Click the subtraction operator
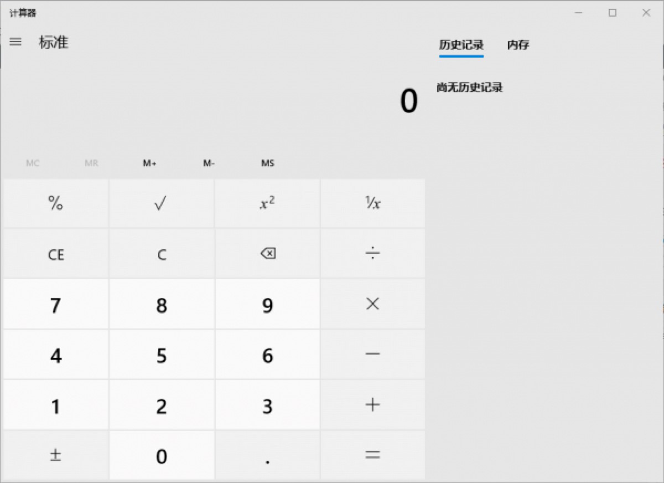This screenshot has height=483, width=664. click(372, 354)
